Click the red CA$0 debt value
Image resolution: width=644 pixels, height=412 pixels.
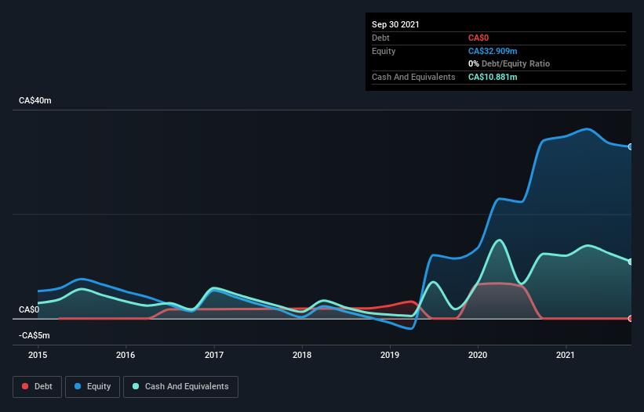click(x=478, y=38)
